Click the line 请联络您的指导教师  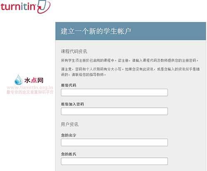pos(89,75)
